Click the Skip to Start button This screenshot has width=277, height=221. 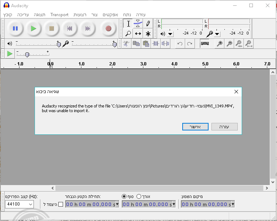pyautogui.click(x=70, y=28)
